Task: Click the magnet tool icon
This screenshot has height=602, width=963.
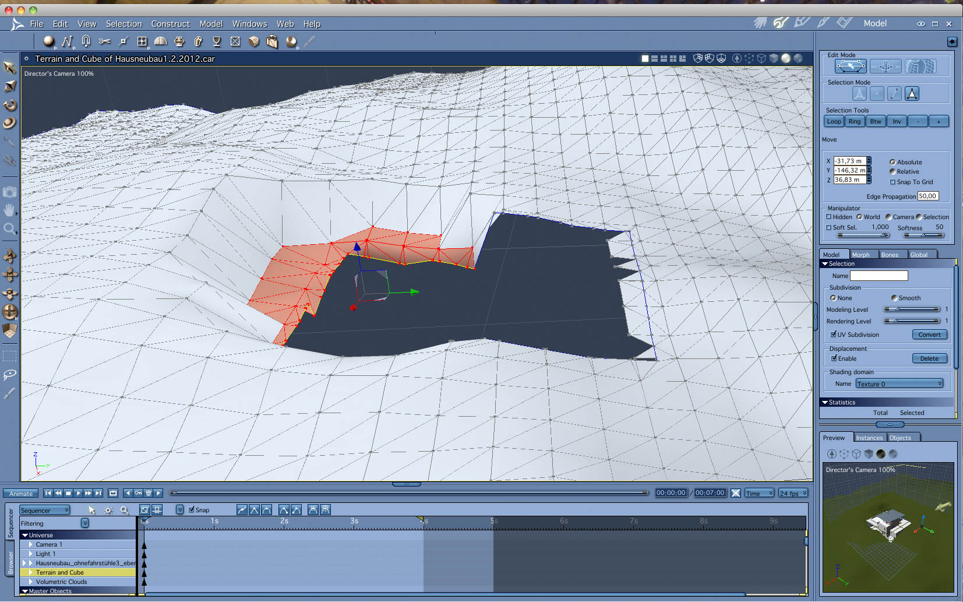Action: (86, 41)
